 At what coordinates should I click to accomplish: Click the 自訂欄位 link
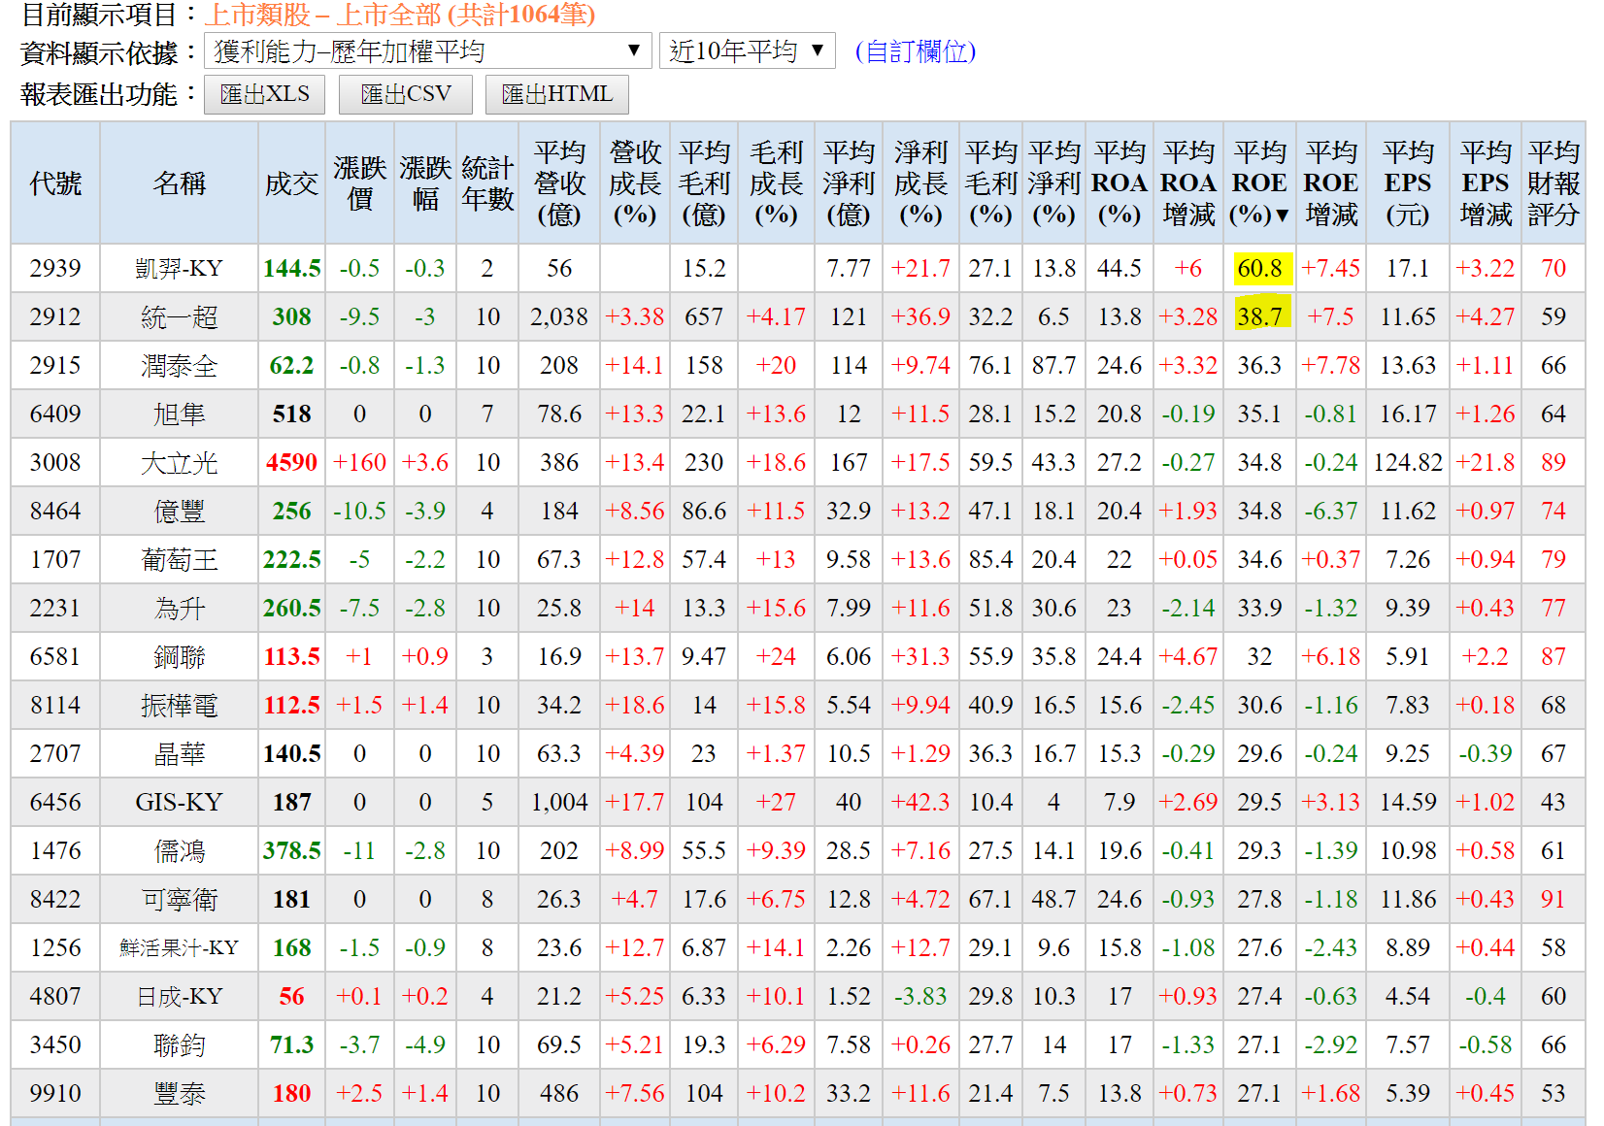pyautogui.click(x=915, y=51)
